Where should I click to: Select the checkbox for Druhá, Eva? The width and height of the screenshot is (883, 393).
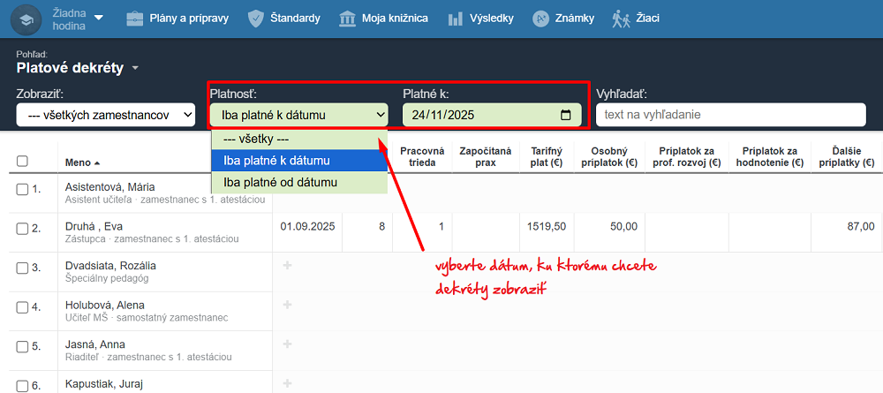(23, 229)
